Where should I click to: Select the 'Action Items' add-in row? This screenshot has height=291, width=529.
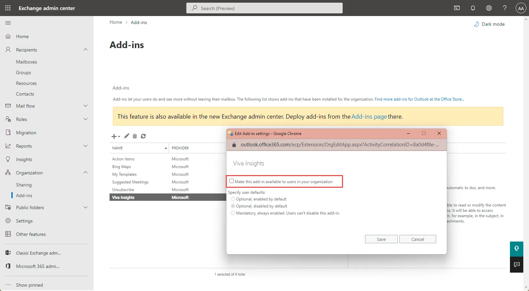tap(168, 159)
